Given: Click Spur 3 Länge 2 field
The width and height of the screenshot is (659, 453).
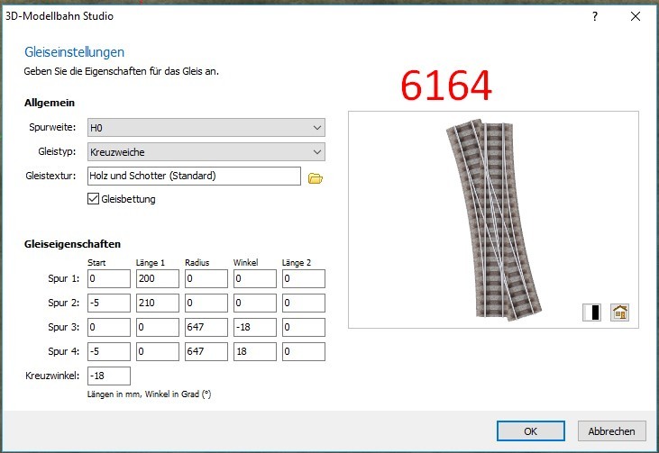Looking at the screenshot, I should click(304, 328).
